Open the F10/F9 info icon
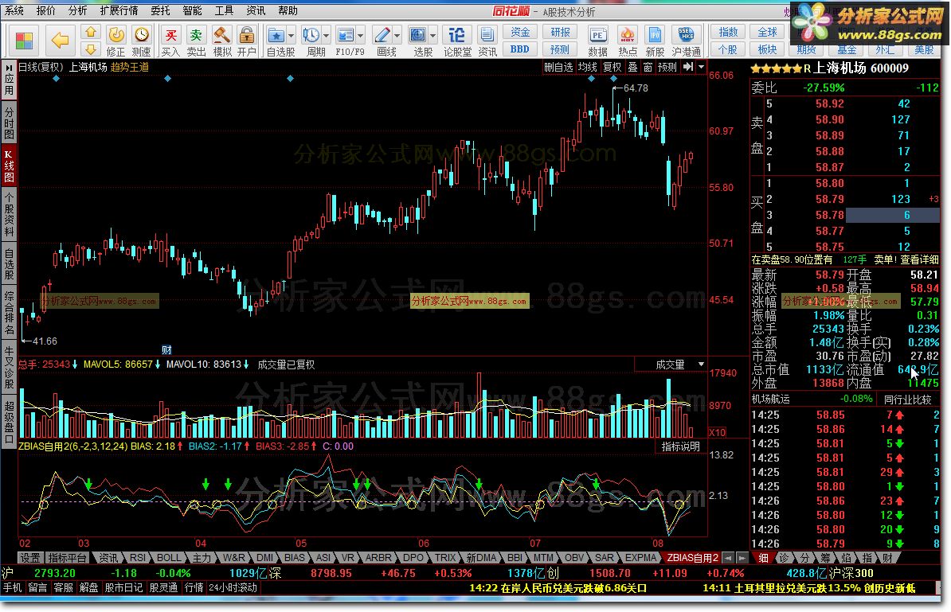 (x=346, y=41)
